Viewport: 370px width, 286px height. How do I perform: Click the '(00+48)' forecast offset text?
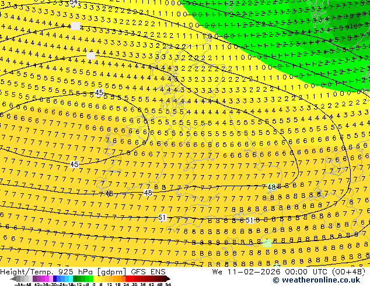(x=349, y=272)
